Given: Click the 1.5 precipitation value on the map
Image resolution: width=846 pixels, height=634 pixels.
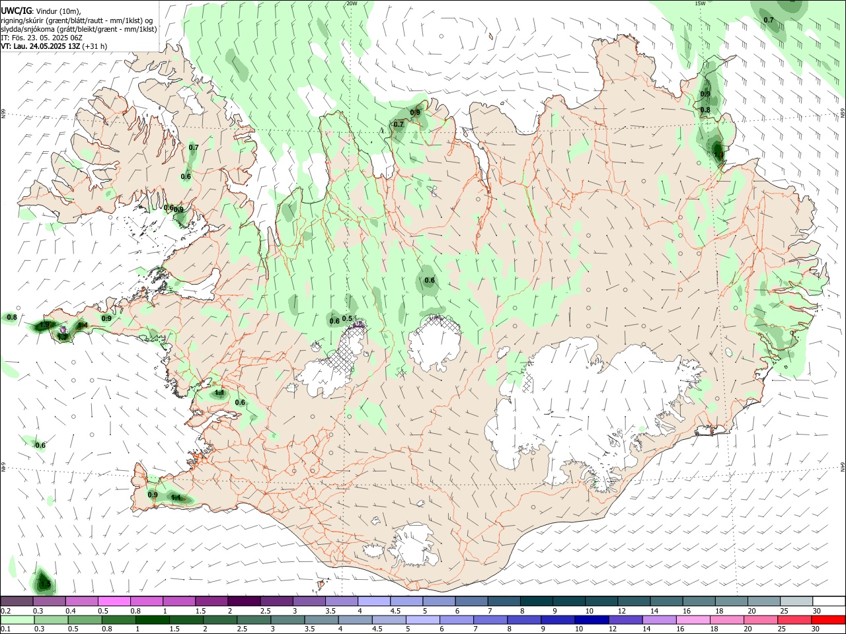Looking at the screenshot, I should (x=45, y=584).
